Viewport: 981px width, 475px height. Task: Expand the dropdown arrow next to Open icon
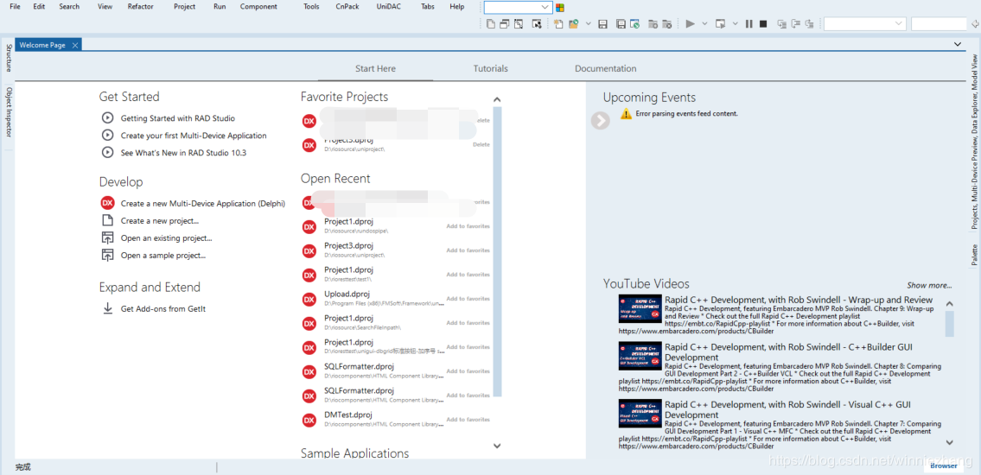(x=588, y=24)
